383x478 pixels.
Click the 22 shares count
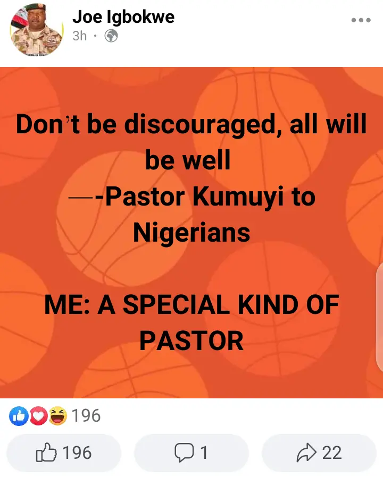pos(332,453)
